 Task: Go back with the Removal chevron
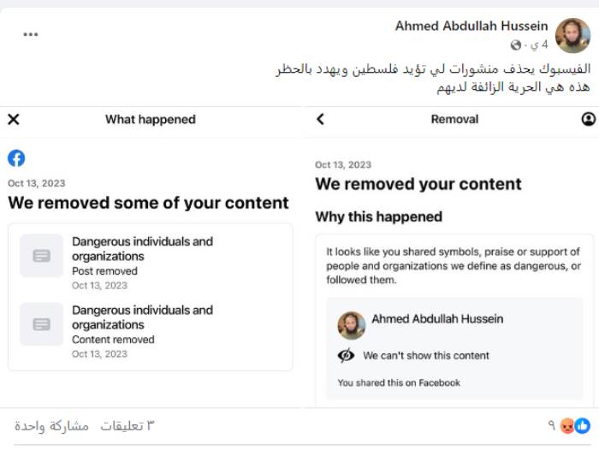pyautogui.click(x=321, y=120)
